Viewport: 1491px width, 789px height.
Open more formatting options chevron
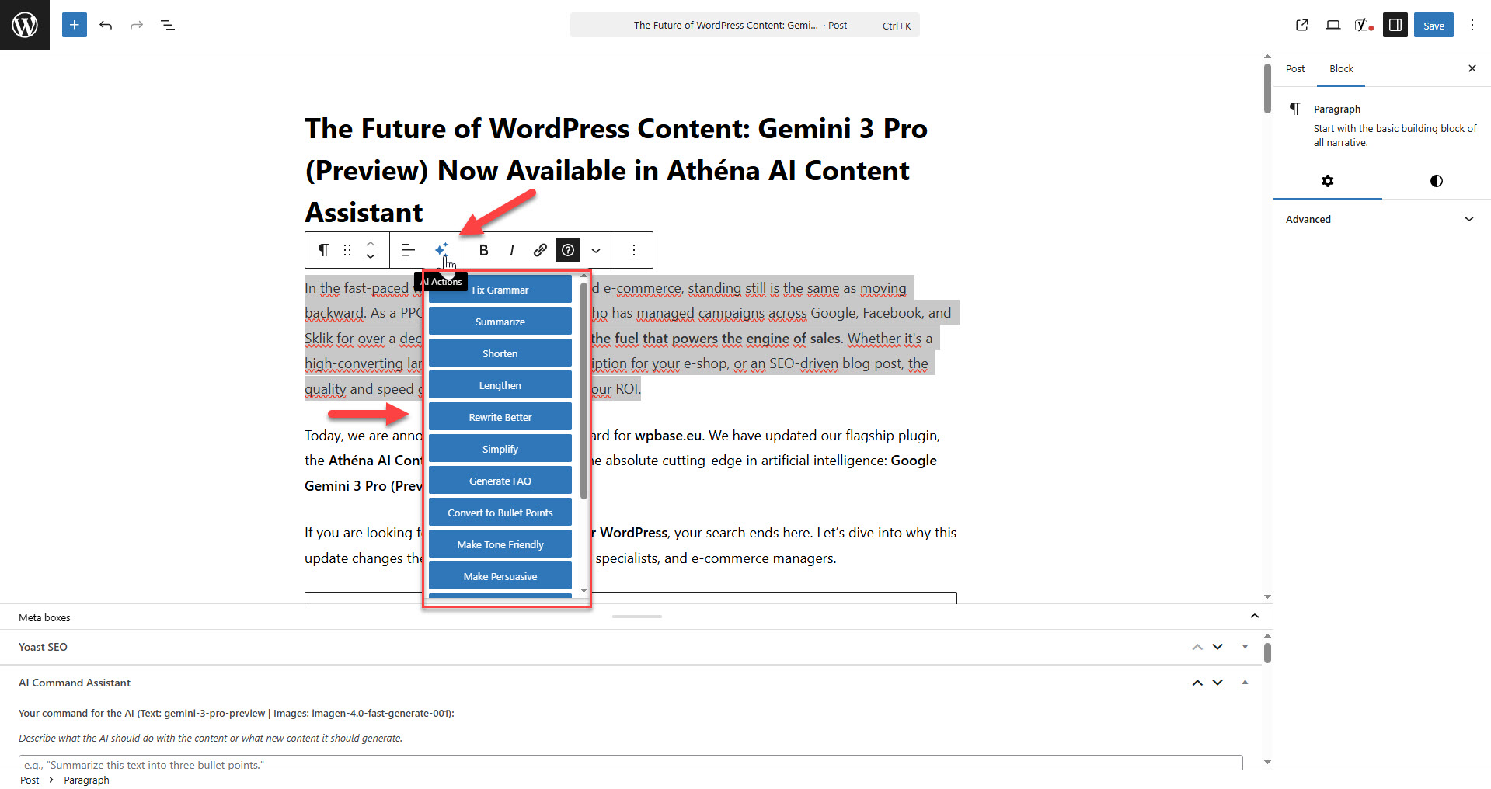[x=596, y=249]
